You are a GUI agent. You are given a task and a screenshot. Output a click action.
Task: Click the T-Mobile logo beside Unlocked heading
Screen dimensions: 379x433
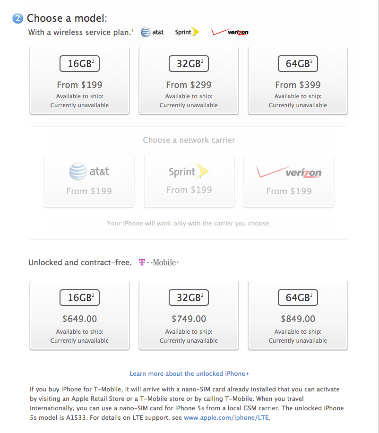pos(159,262)
